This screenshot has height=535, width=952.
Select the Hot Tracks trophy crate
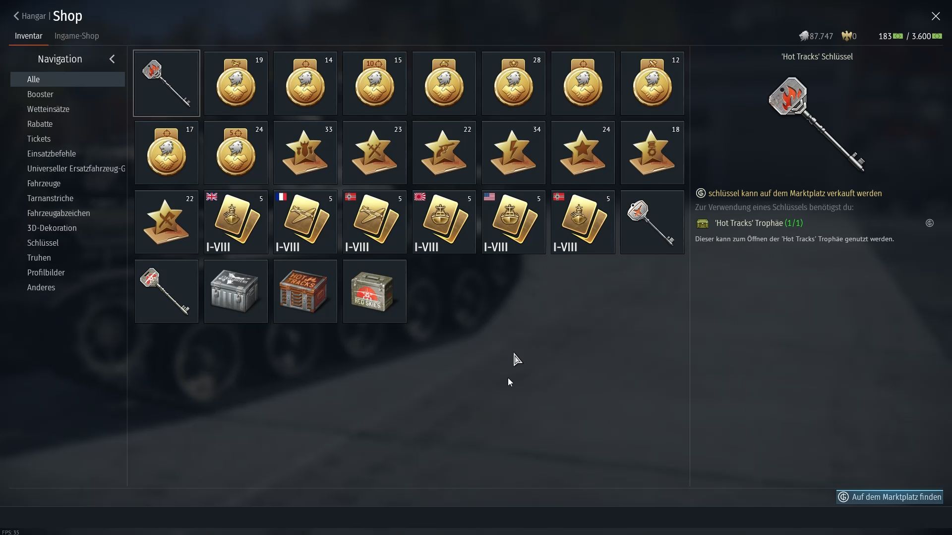click(x=305, y=291)
